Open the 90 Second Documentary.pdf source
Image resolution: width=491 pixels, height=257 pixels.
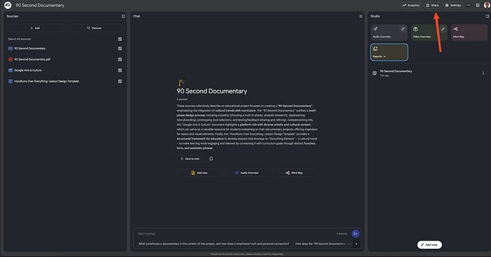tap(32, 59)
